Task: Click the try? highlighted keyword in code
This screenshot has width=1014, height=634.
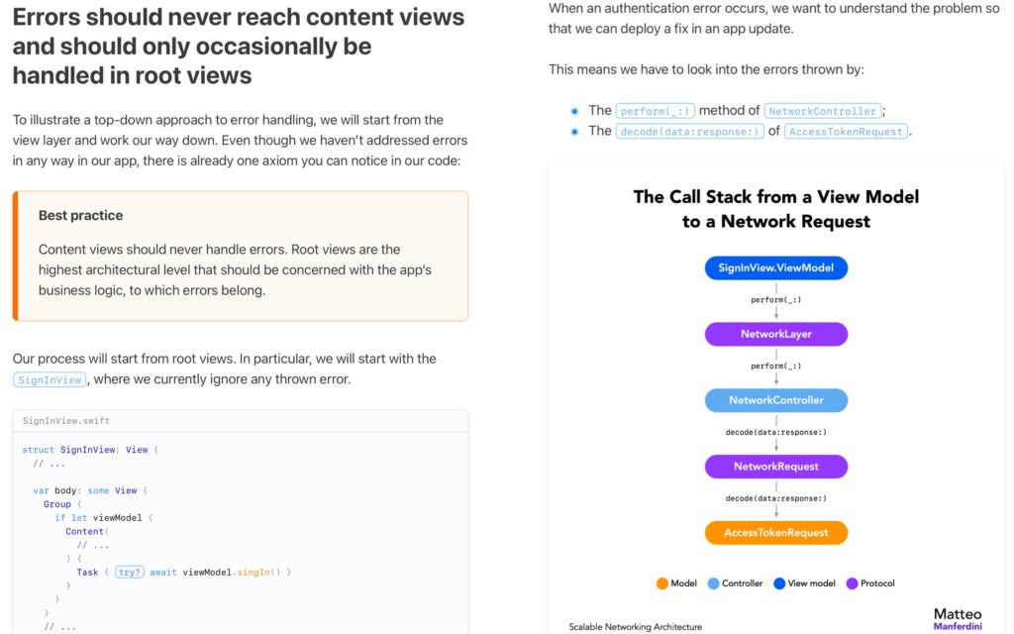Action: 130,572
